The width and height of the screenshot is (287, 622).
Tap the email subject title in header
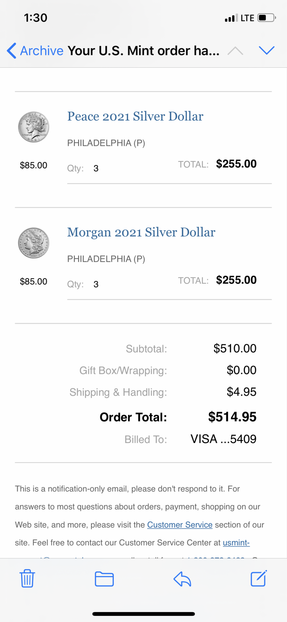pos(143,51)
